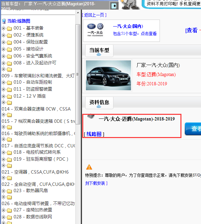
Task: Open the 线路图 link in 资料信息
Action: pos(94,134)
